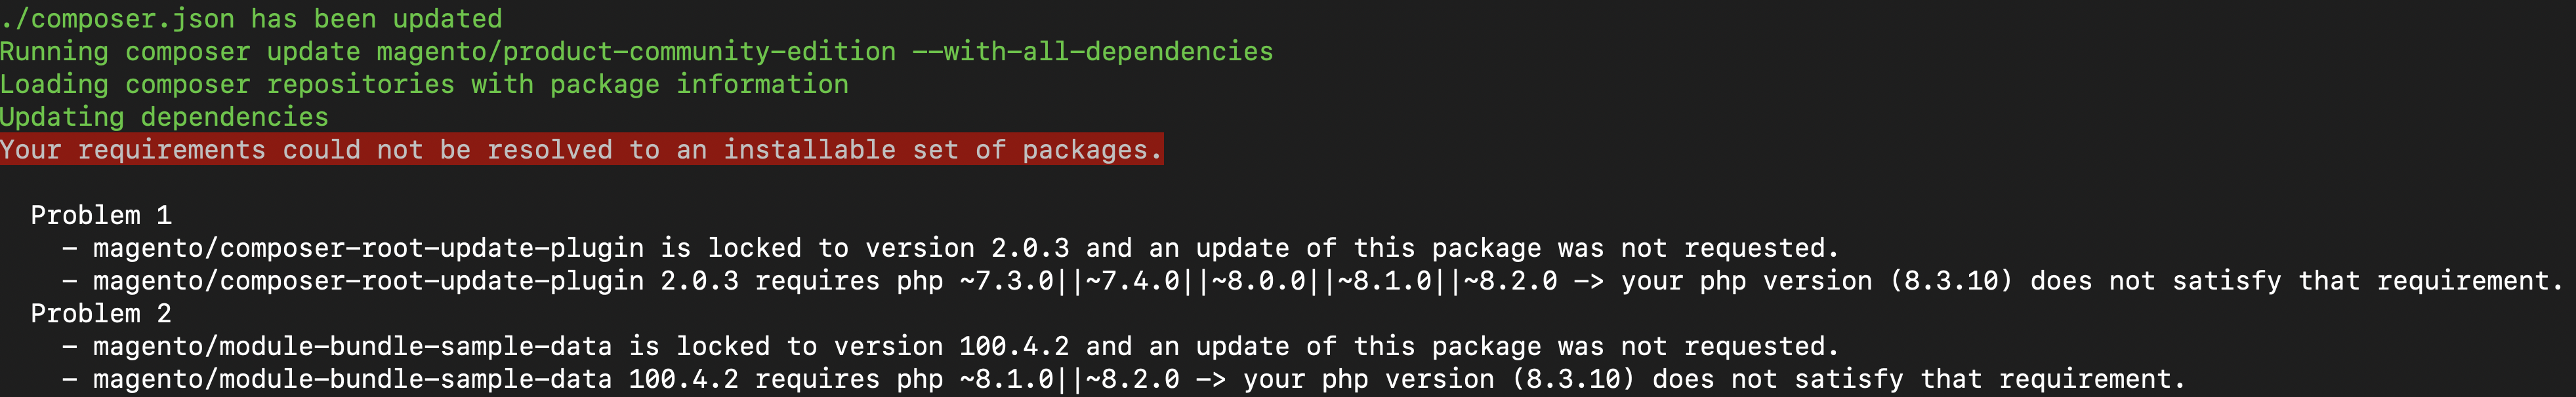Click "magento/composer-root-update-plugin" in the locked version line
The image size is (2576, 397).
coord(368,248)
